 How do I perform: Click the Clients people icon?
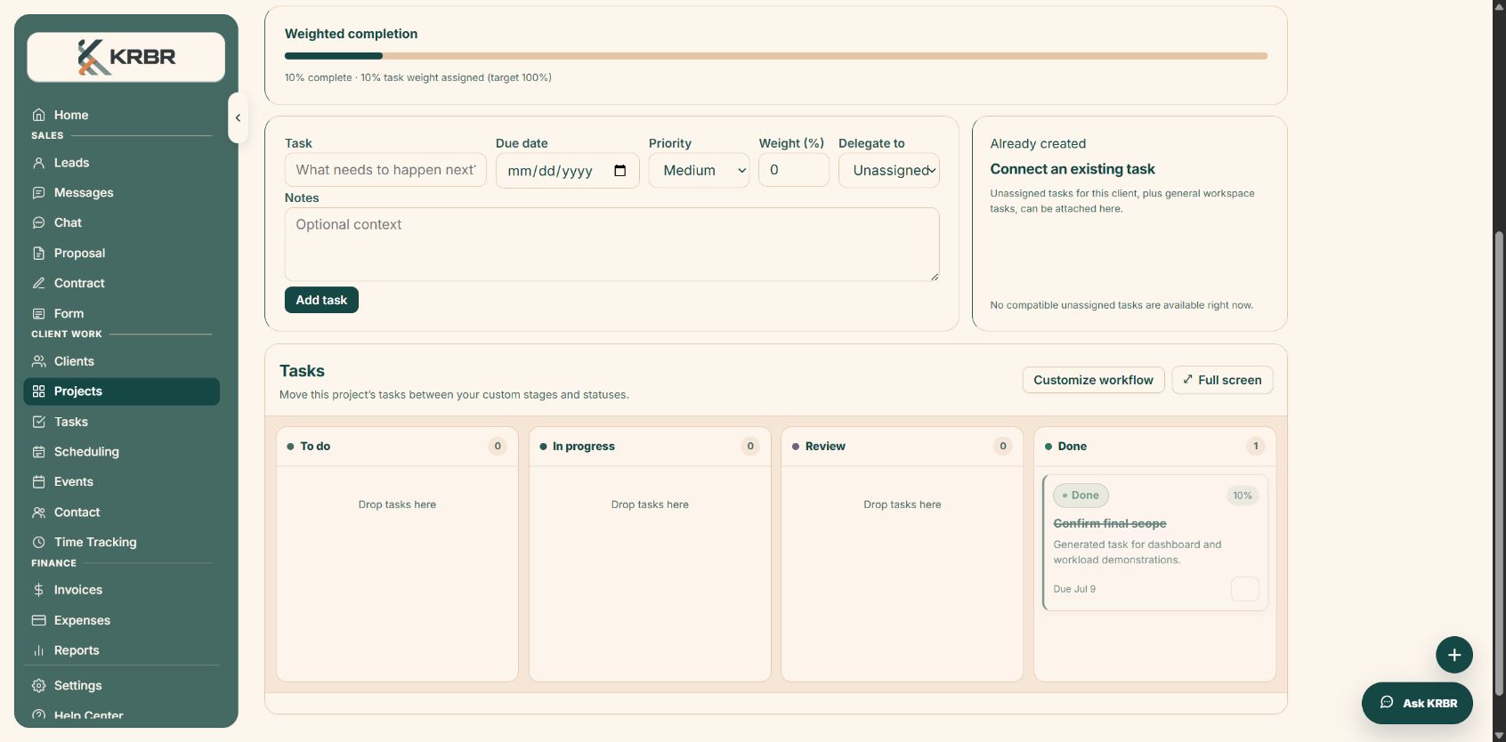38,361
